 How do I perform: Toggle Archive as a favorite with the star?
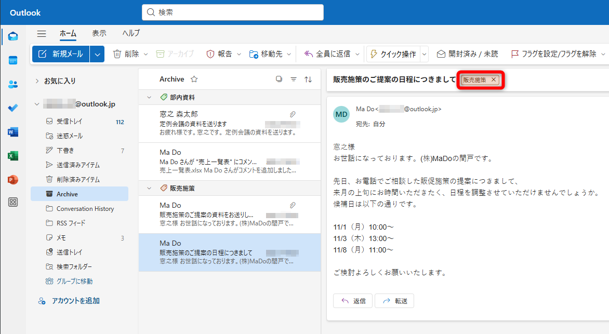pos(193,79)
